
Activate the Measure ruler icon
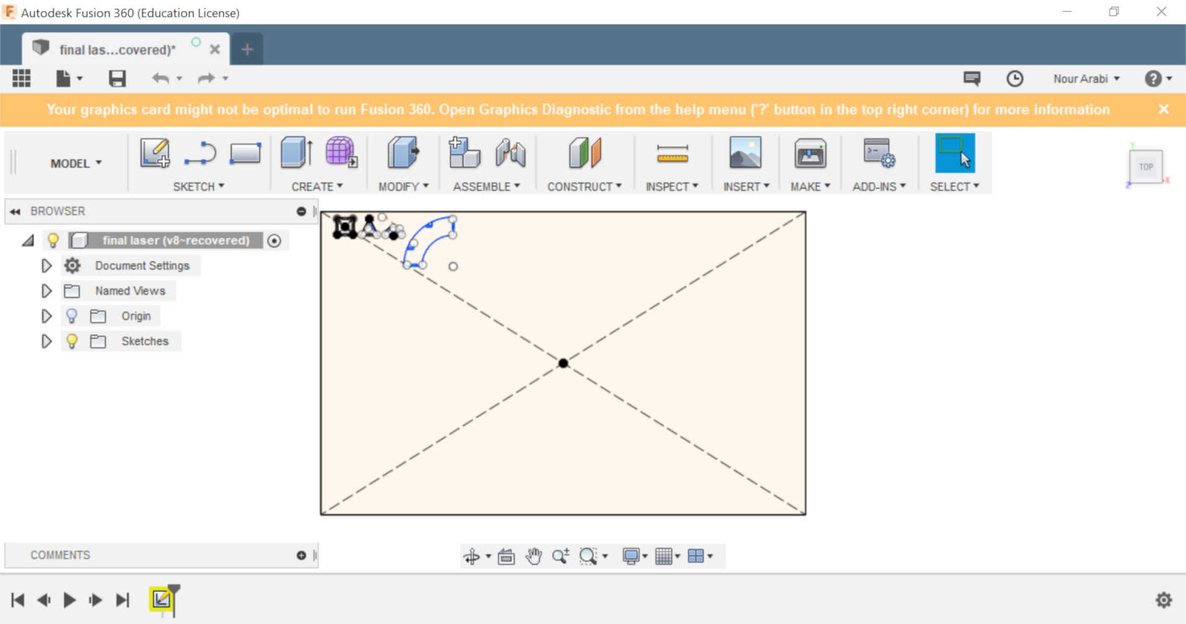click(x=672, y=154)
